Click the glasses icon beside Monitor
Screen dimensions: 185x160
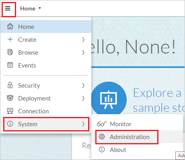click(101, 124)
